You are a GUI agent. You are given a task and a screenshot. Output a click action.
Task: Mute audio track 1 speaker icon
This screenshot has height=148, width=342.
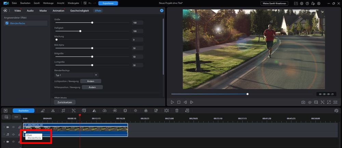(13, 134)
